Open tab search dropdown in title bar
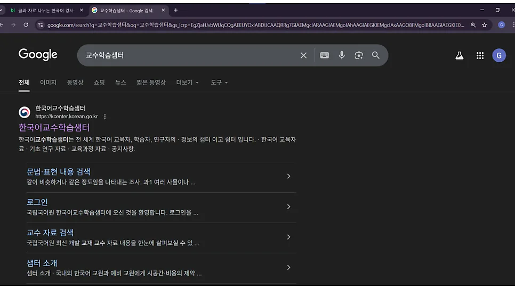 1,10
